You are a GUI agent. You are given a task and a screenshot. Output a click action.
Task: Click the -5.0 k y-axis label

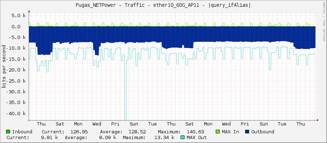point(17,38)
